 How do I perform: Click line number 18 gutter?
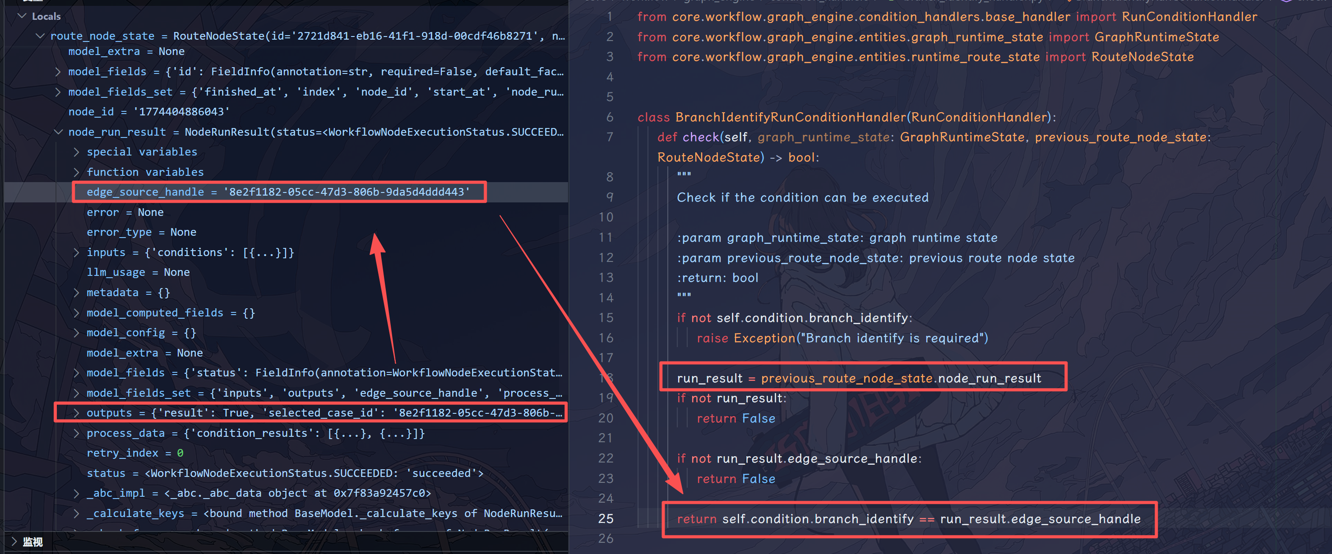[606, 378]
